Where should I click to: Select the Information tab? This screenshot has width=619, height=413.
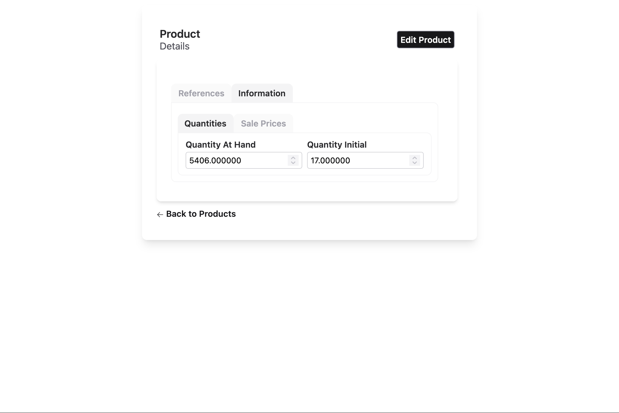(262, 93)
